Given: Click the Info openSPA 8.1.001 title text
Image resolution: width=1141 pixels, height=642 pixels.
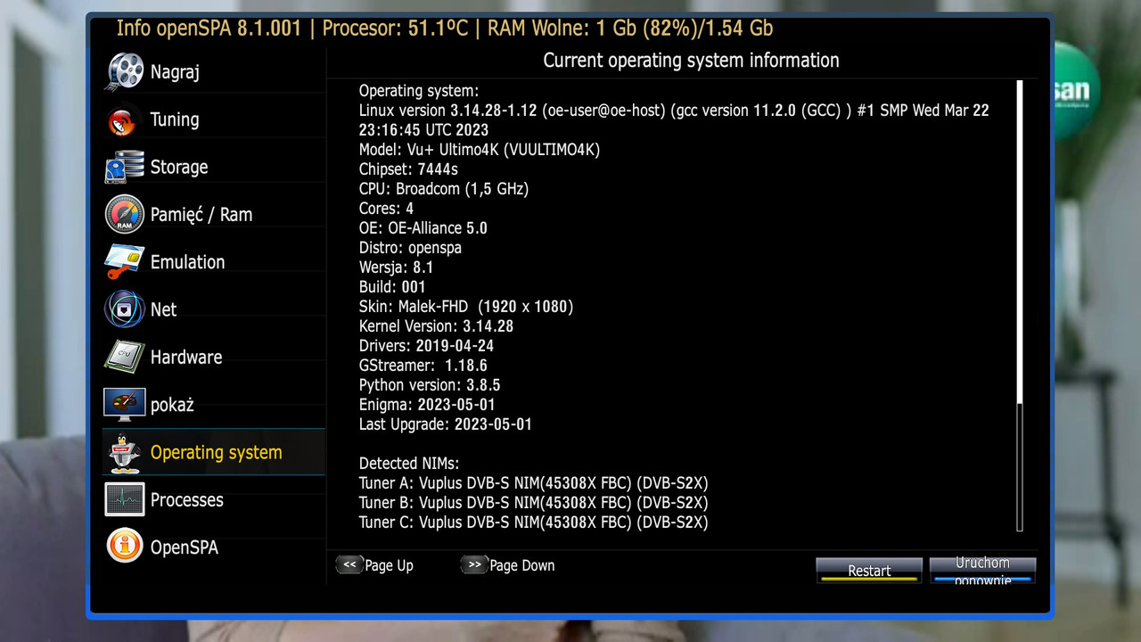Looking at the screenshot, I should [209, 29].
